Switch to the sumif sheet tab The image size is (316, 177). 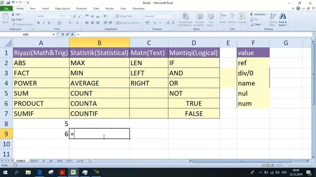point(80,161)
